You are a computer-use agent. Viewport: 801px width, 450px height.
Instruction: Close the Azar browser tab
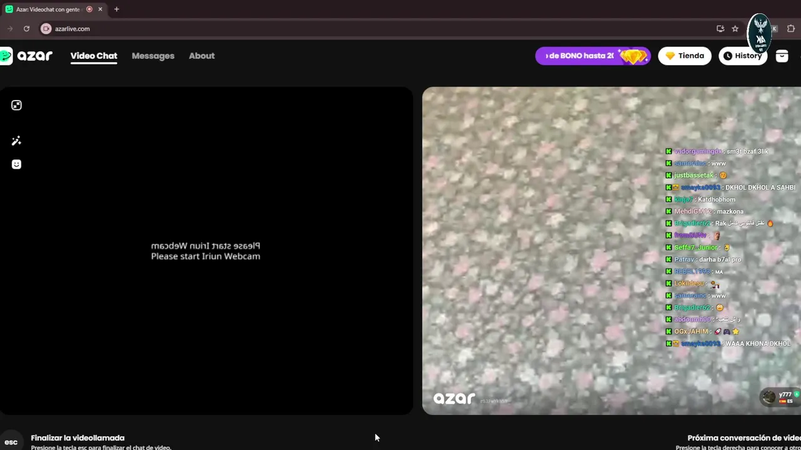100,9
